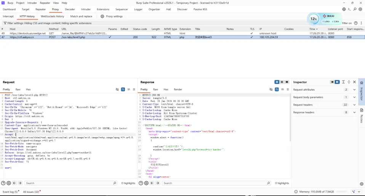Switch to the Intruder tab
The width and height of the screenshot is (365, 196).
pos(86,9)
